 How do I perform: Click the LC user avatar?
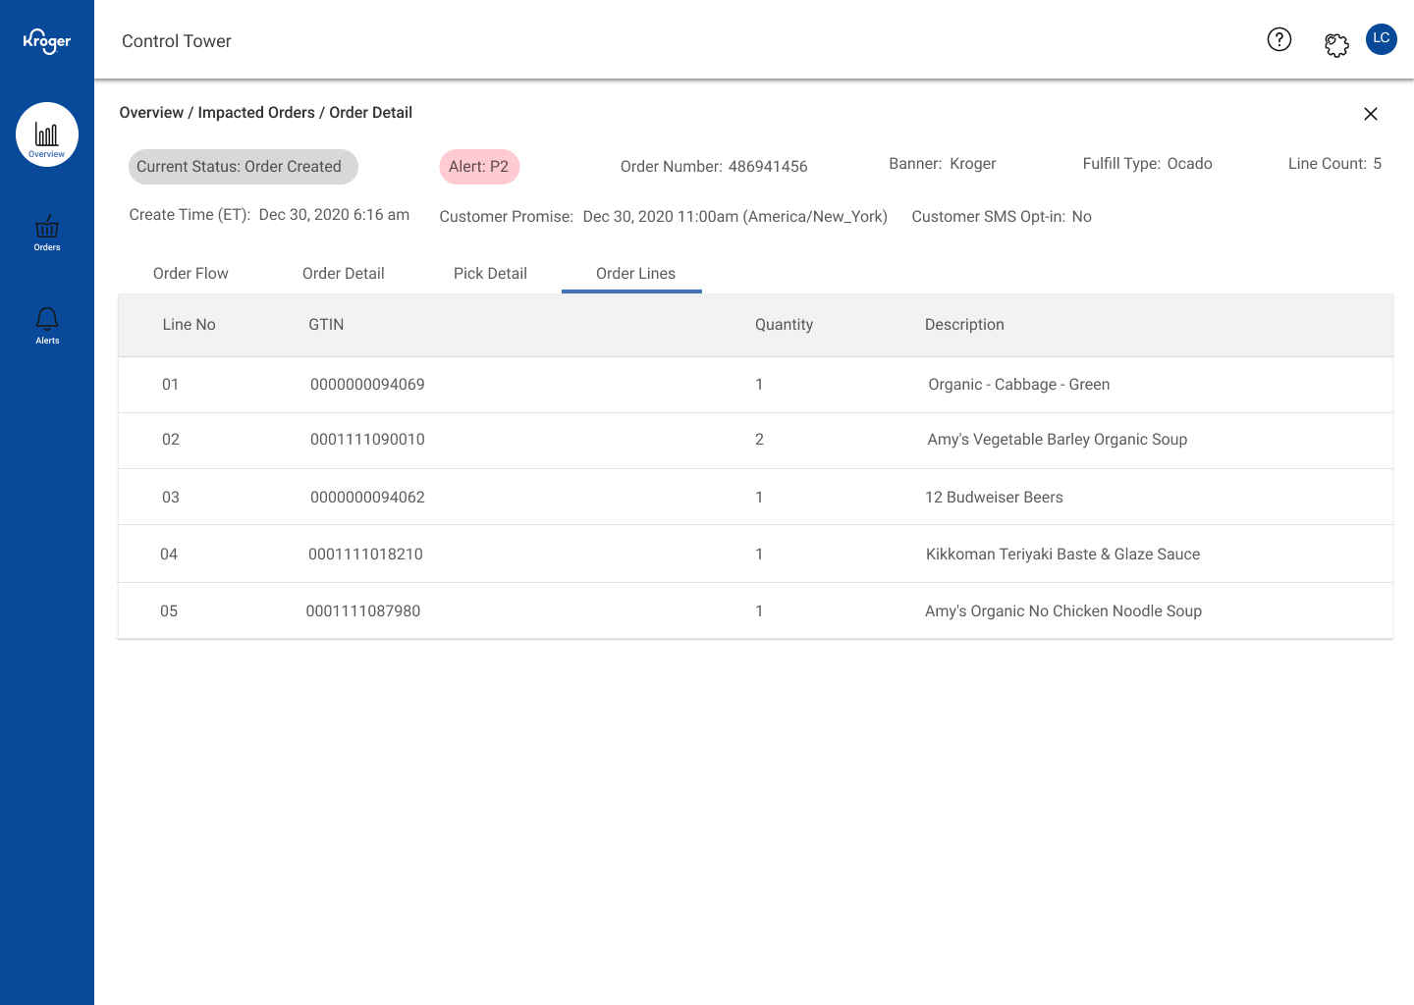coord(1382,39)
